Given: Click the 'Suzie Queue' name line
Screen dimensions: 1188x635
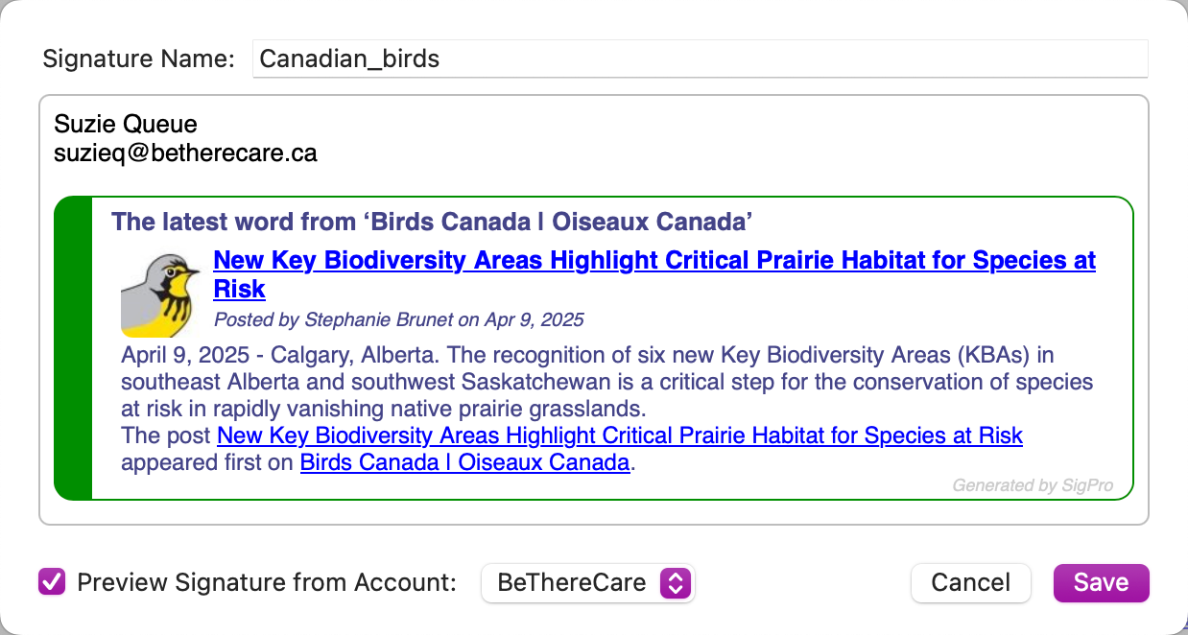Looking at the screenshot, I should tap(126, 124).
